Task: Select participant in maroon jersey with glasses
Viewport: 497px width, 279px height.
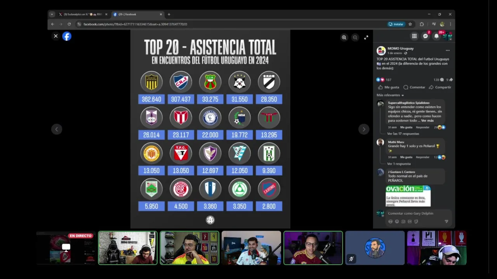Action: 313,248
